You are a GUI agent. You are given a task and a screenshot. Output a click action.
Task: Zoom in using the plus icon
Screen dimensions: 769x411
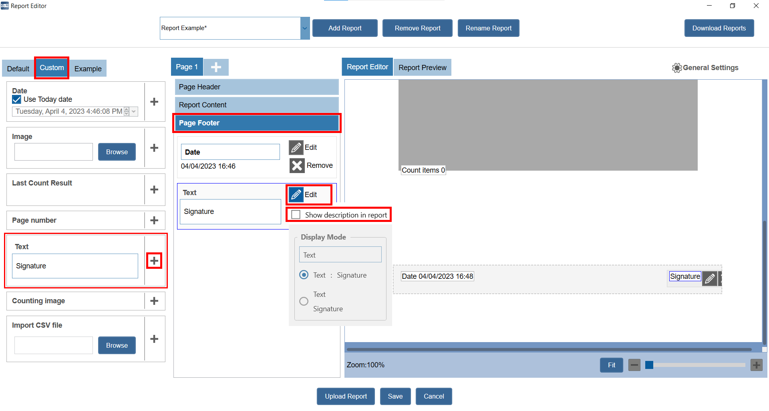(756, 365)
